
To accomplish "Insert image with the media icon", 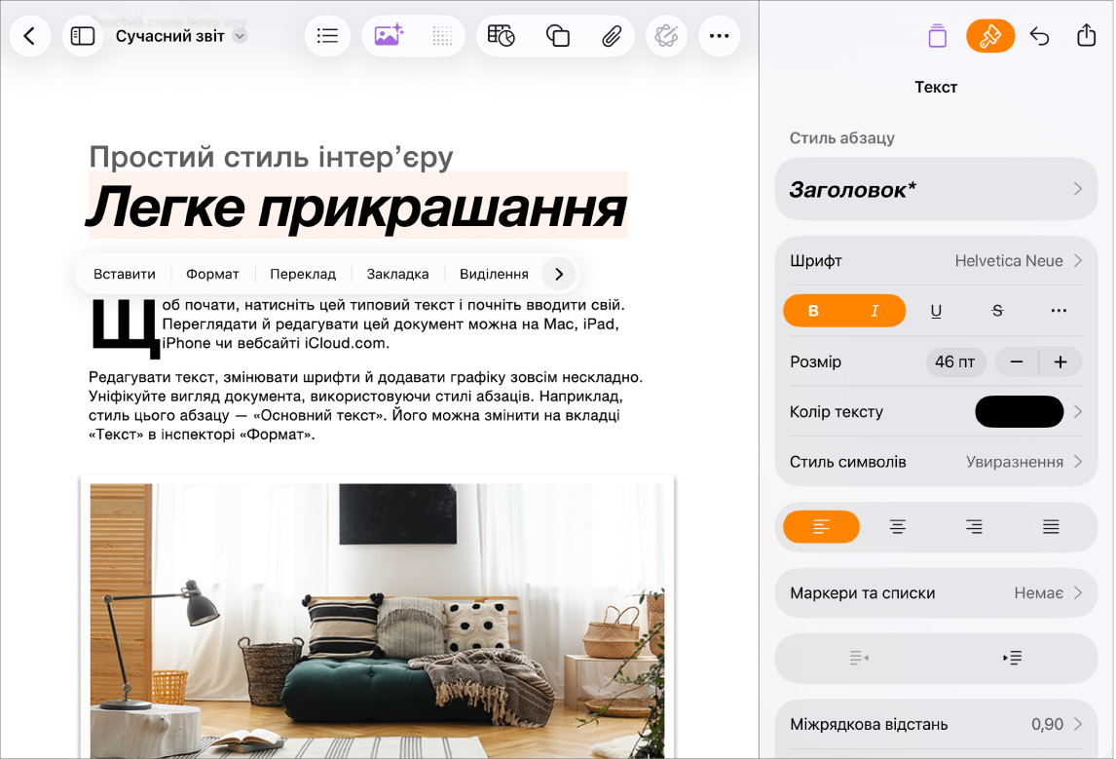I will pyautogui.click(x=389, y=36).
